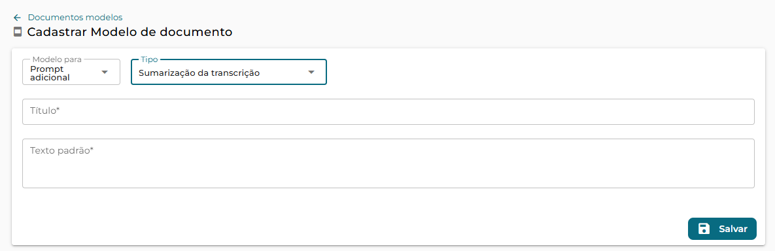Click the Texto padrão* placeholder text

[x=61, y=150]
